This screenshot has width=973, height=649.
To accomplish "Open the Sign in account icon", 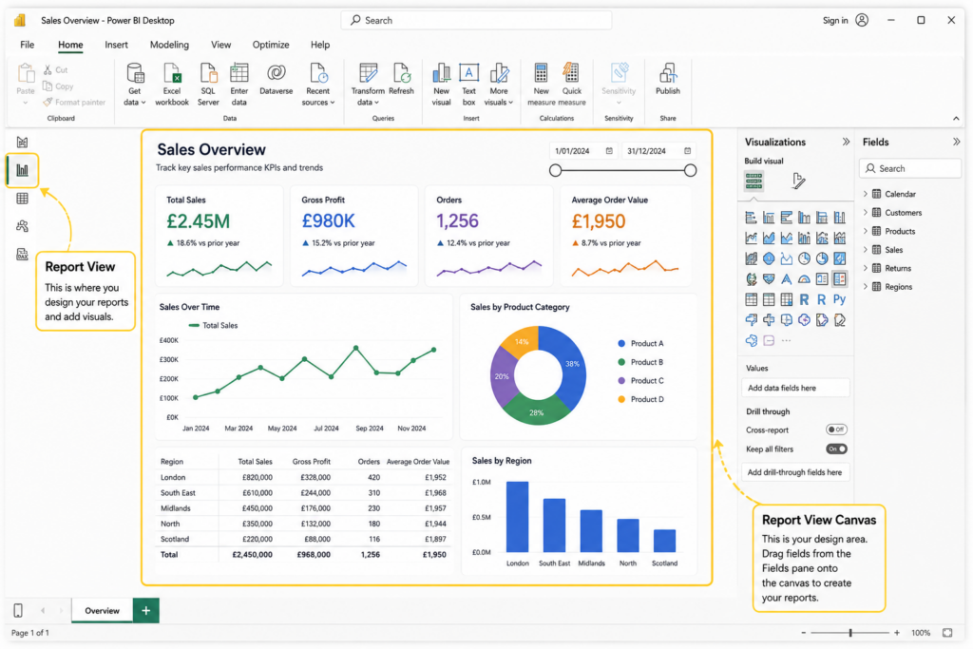I will (x=862, y=21).
